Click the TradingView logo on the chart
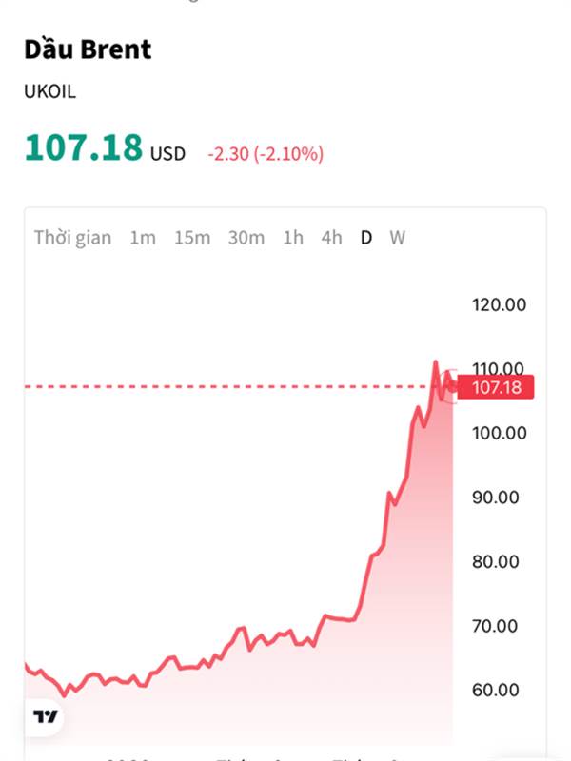571x761 pixels. coord(43,716)
